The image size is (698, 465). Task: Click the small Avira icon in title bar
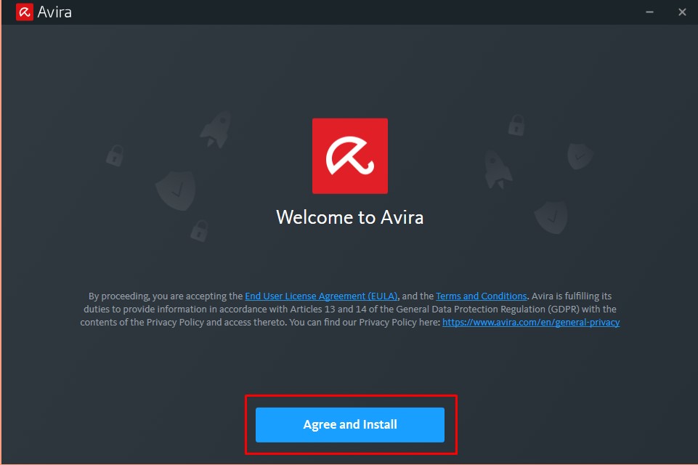pyautogui.click(x=24, y=12)
